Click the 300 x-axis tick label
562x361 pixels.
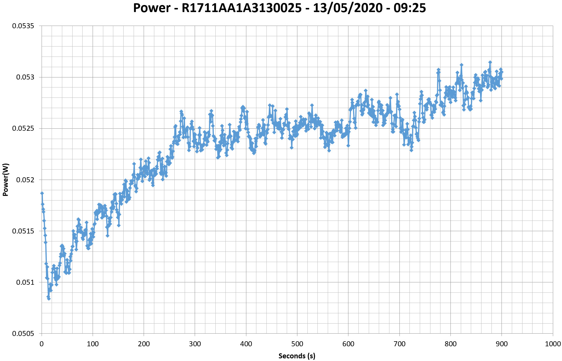(x=195, y=344)
